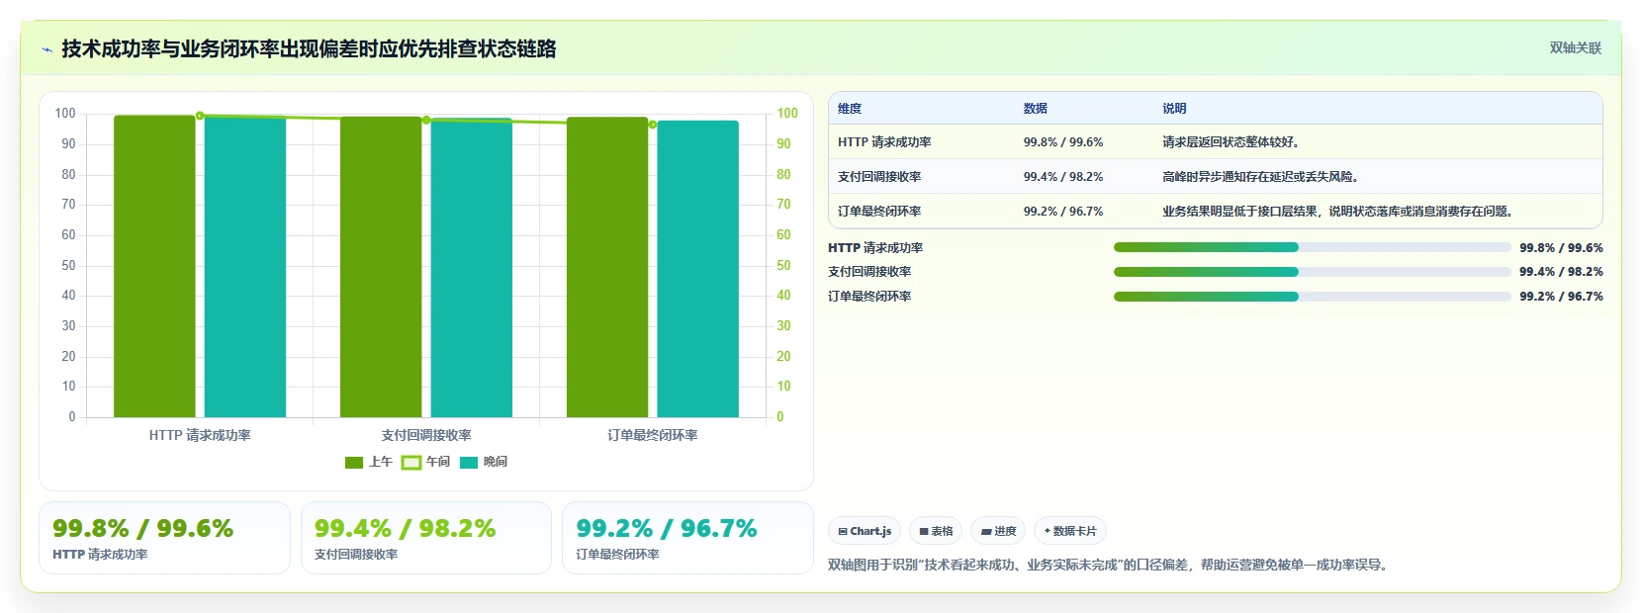Click the x-axis label 支付回调接收率
Screen dimensions: 1642x613
tap(426, 435)
